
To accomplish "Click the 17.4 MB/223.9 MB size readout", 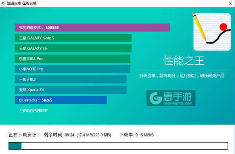I will click(94, 135).
